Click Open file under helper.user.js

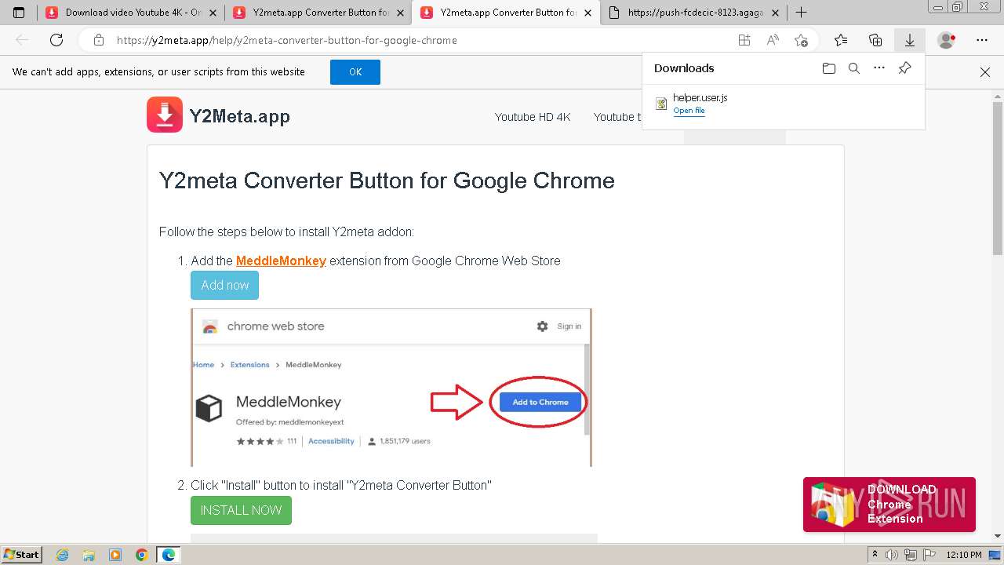click(x=689, y=111)
